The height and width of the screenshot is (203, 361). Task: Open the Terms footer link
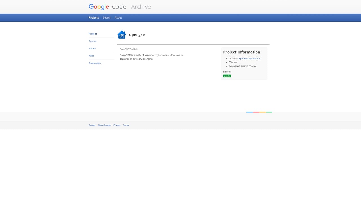tap(126, 125)
